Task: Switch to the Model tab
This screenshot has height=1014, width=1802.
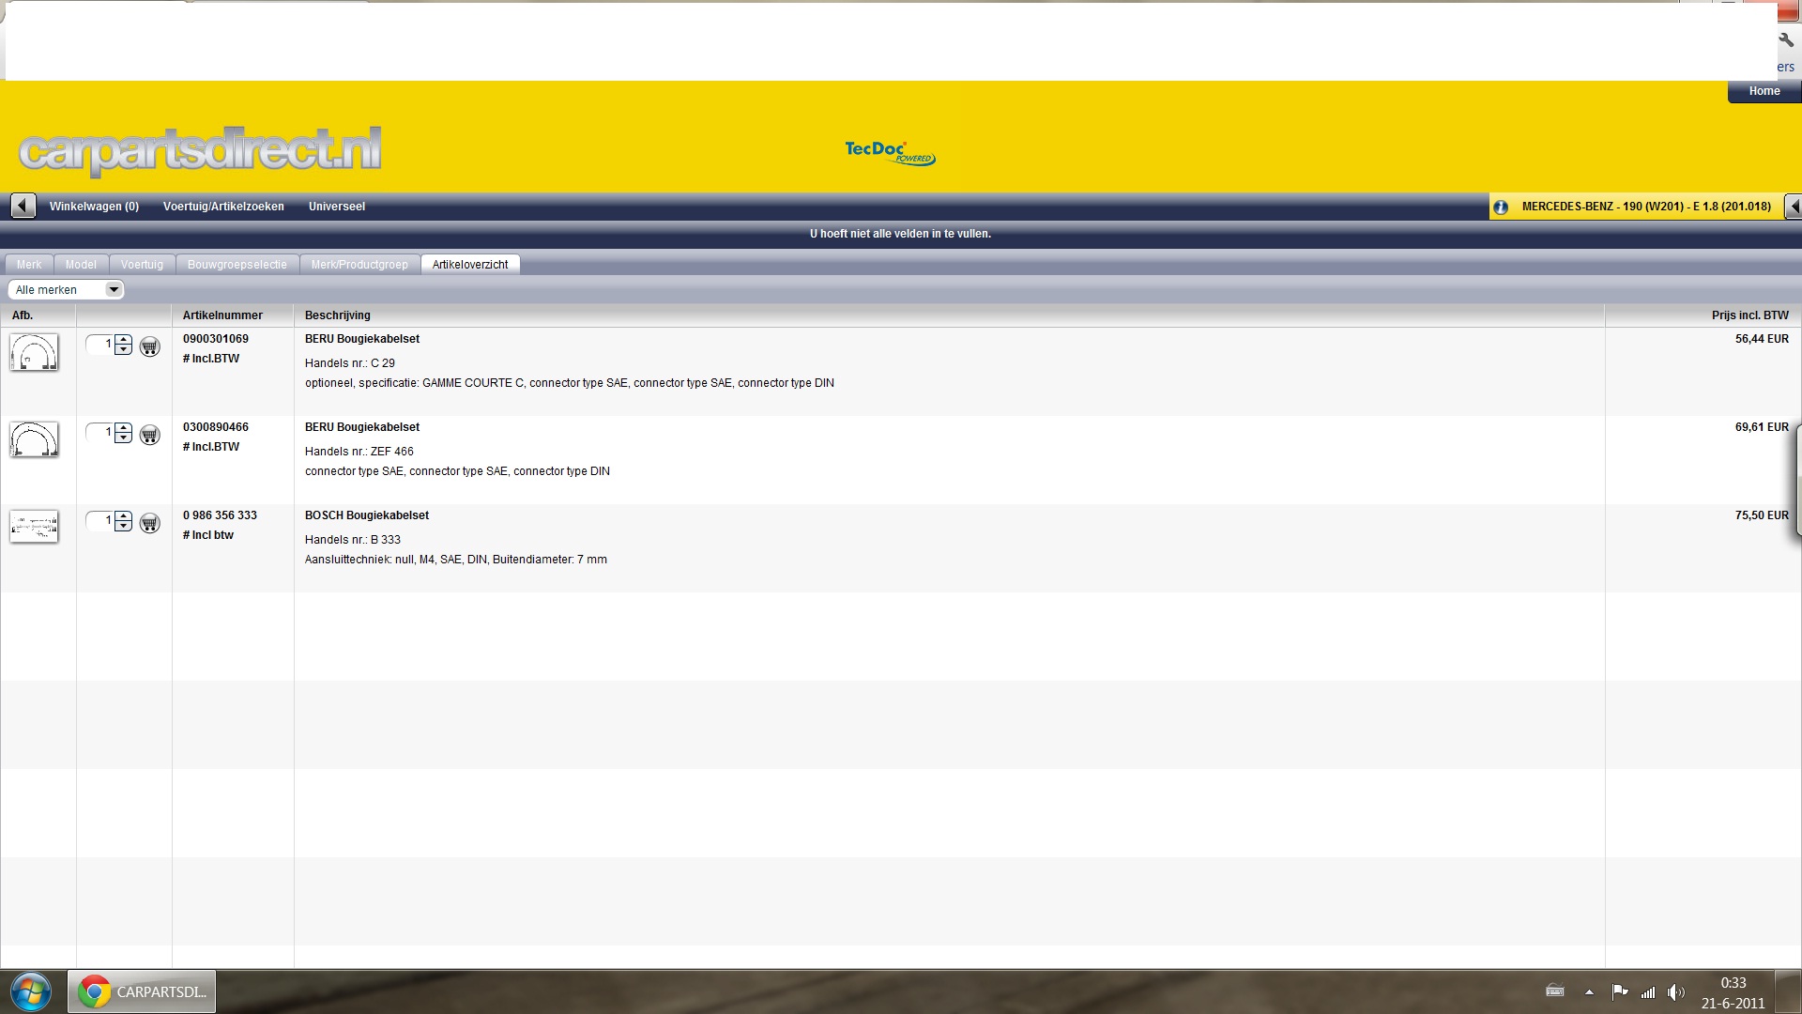Action: pos(81,265)
